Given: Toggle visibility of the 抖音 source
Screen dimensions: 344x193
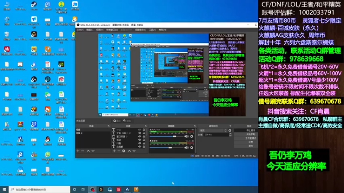Looking at the screenshot, I should (139, 143).
